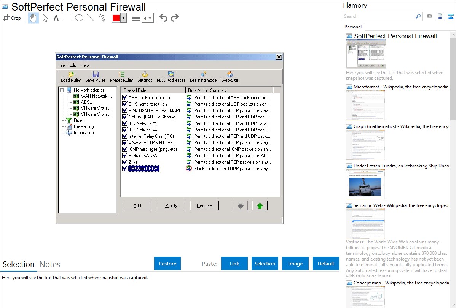The image size is (456, 308).
Task: Click the redo arrow icon
Action: [175, 18]
